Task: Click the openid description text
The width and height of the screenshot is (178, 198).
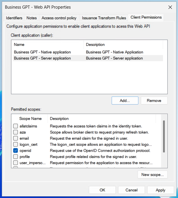Action: click(x=100, y=151)
